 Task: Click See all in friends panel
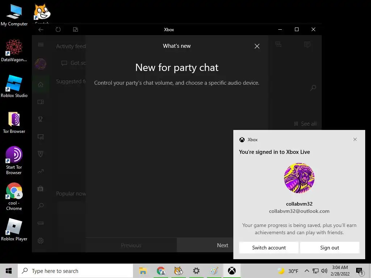[305, 124]
